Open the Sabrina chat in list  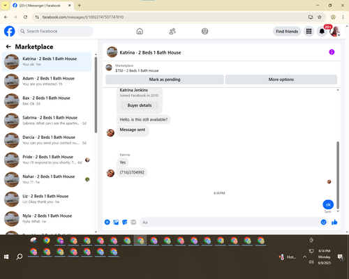(x=47, y=121)
